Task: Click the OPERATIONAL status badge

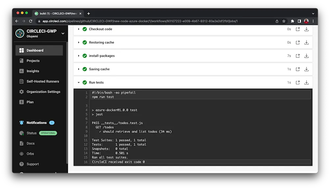Action: [x=48, y=133]
